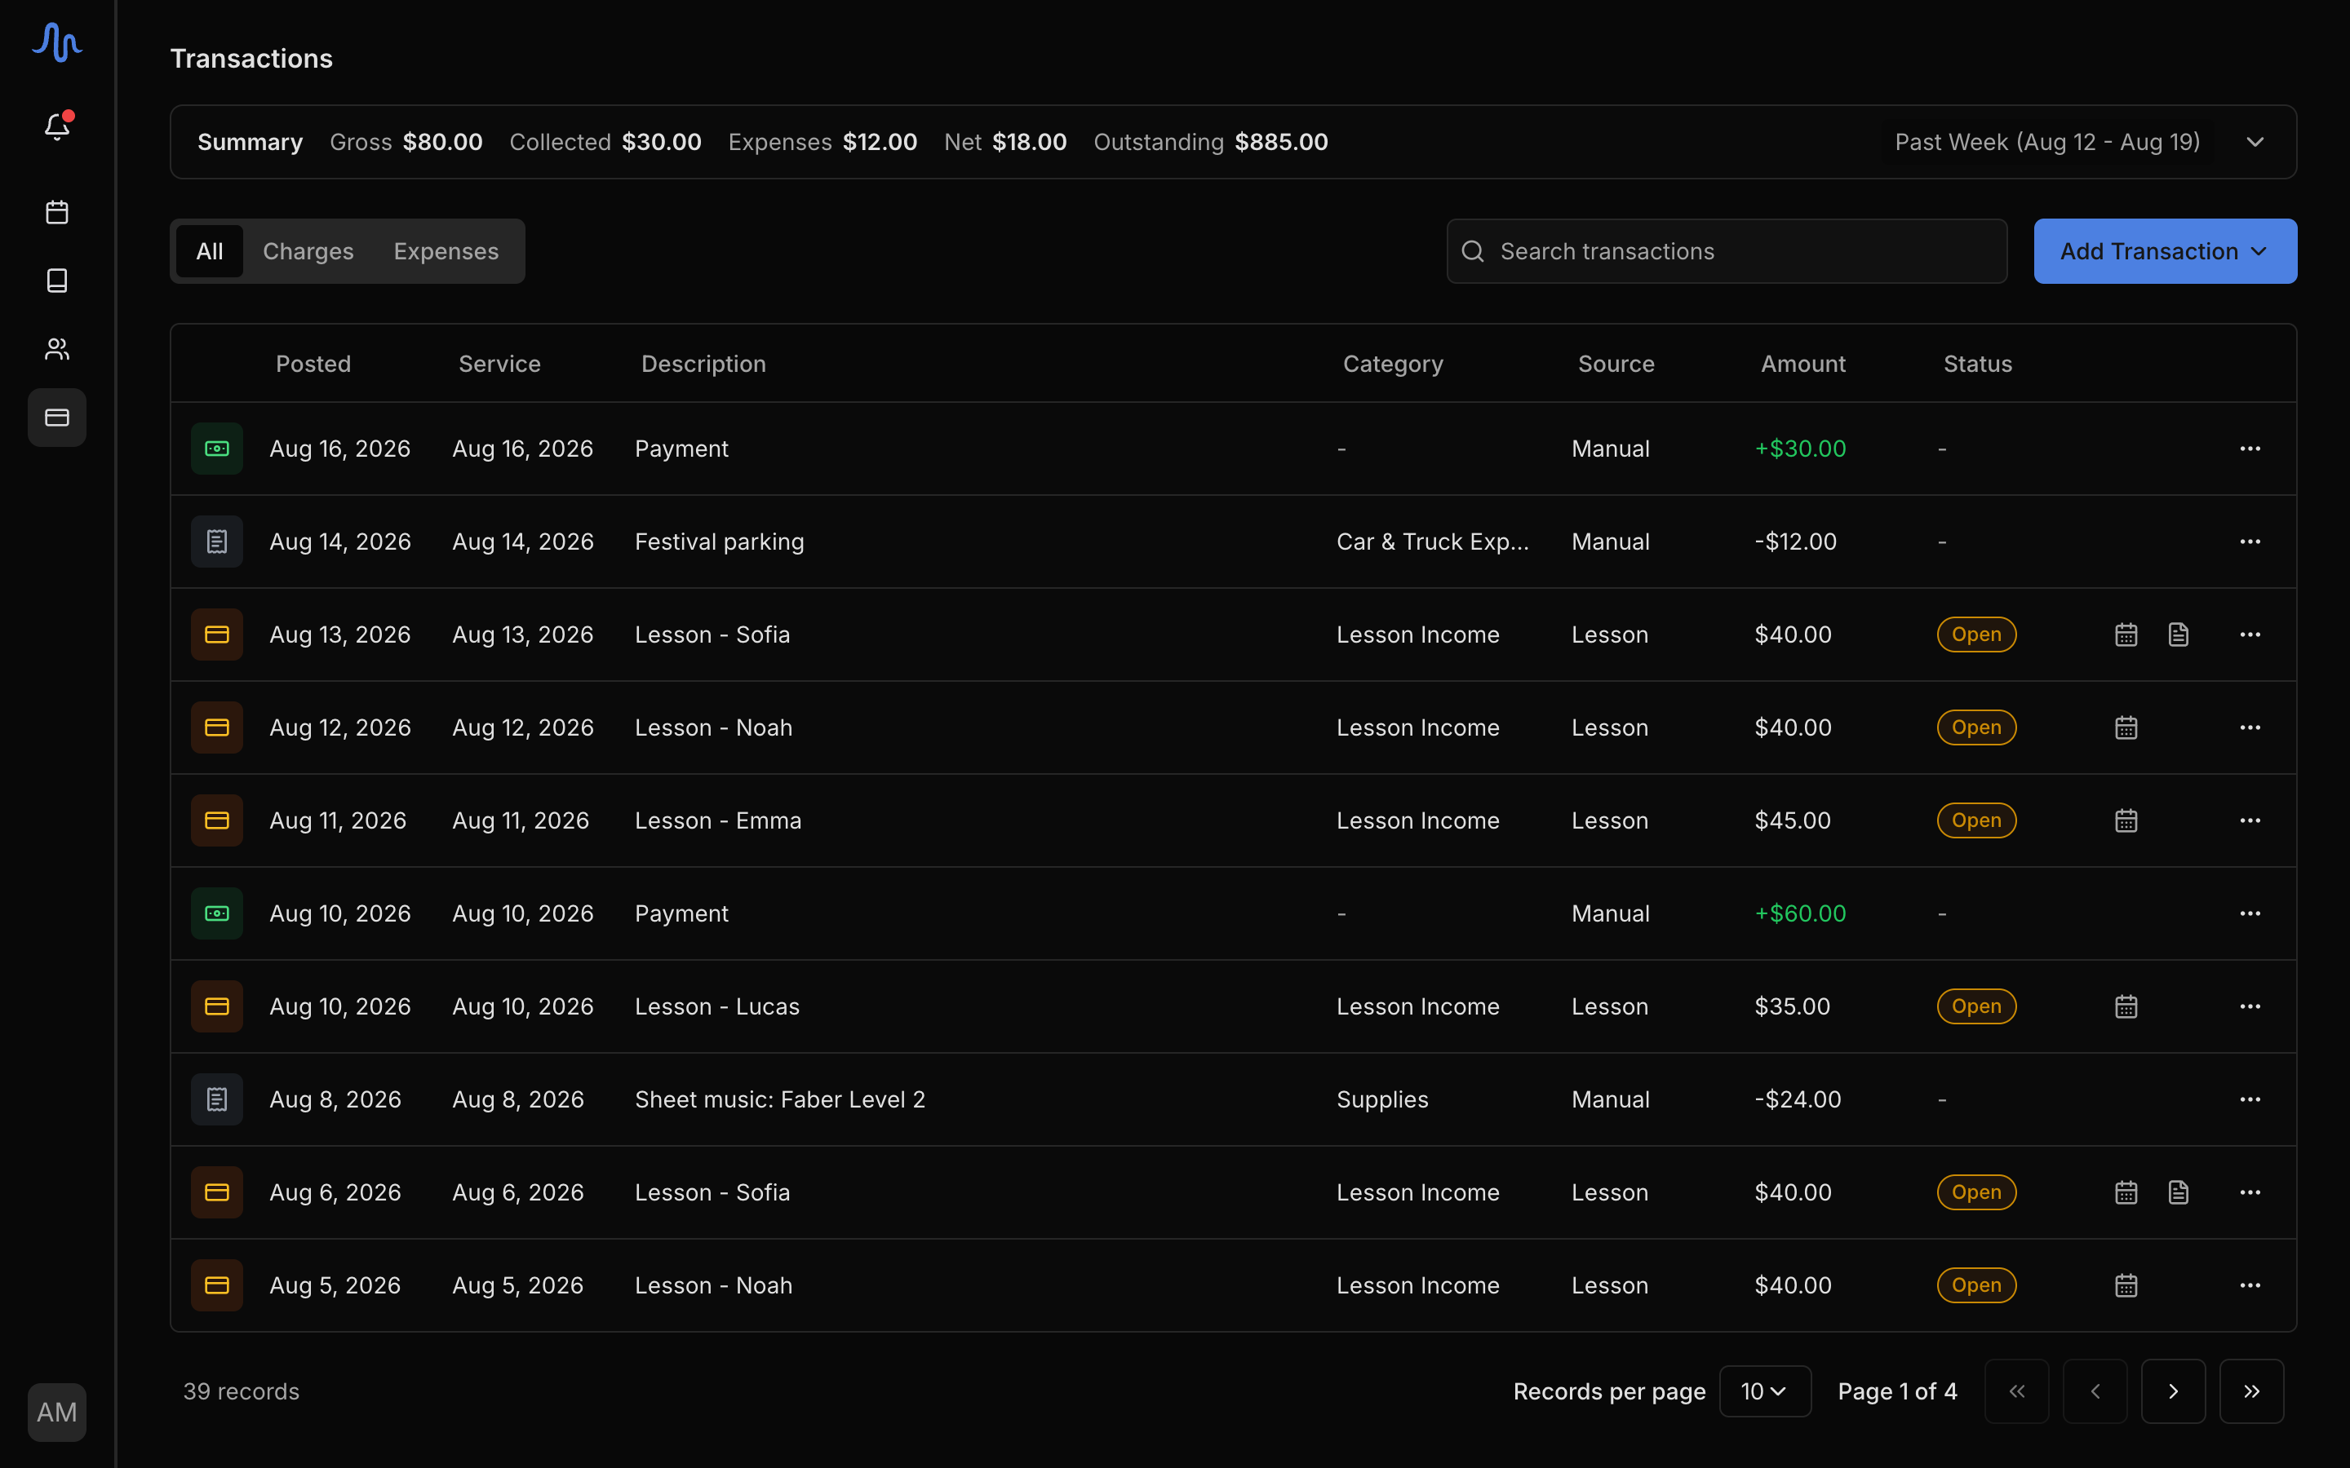This screenshot has width=2350, height=1468.
Task: Click the Amount column header
Action: pyautogui.click(x=1803, y=364)
